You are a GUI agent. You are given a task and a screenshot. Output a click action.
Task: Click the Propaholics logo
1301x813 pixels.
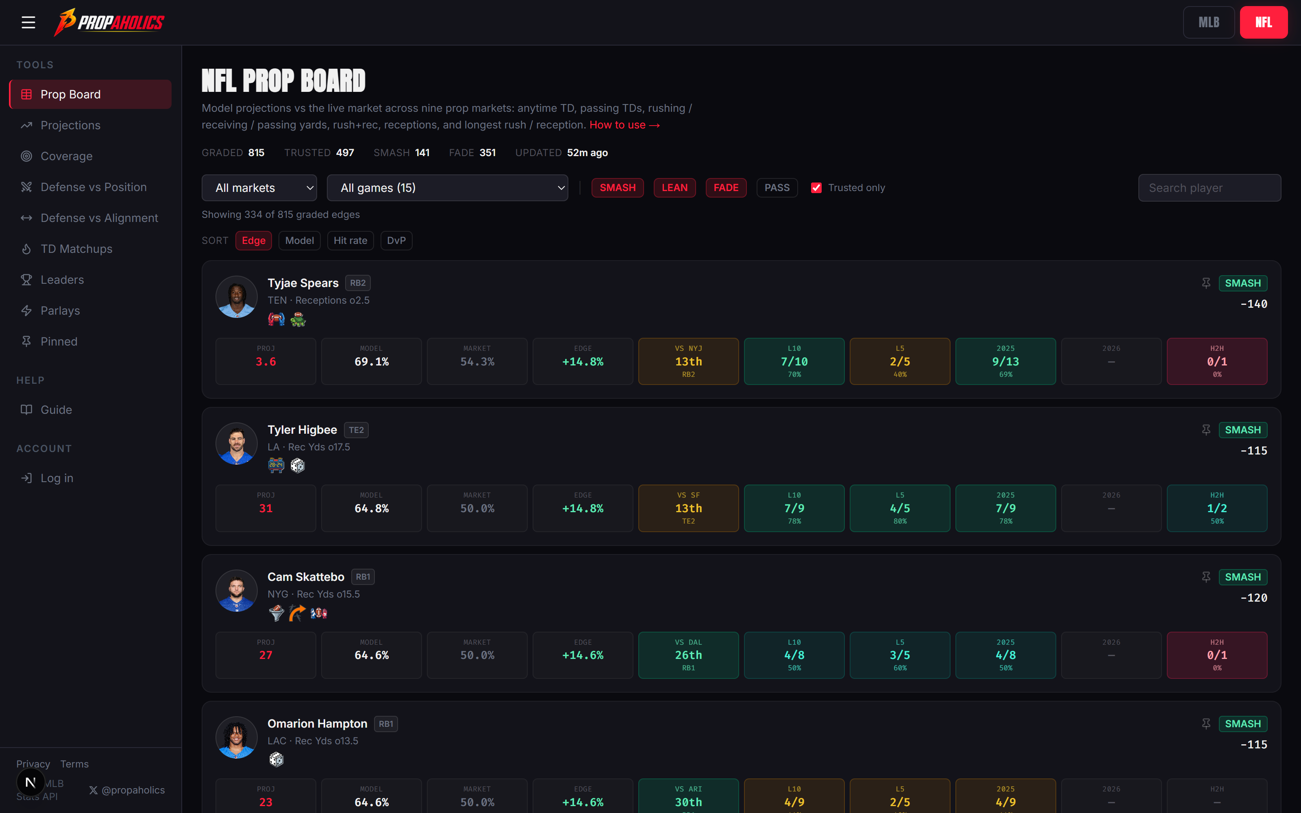(x=109, y=22)
